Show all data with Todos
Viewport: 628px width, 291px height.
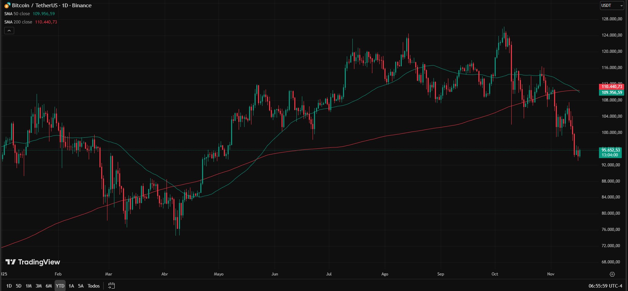(x=94, y=286)
